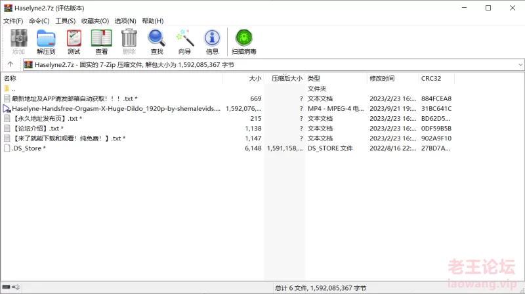The height and width of the screenshot is (294, 525).
Task: Select file 最新地址及APP请发邮箱自动获取！！！.txt
Action: [x=75, y=99]
